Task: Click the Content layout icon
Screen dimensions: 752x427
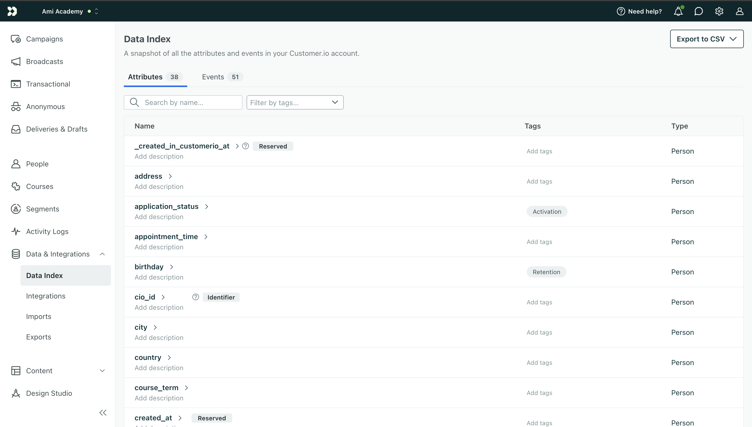Action: point(16,371)
